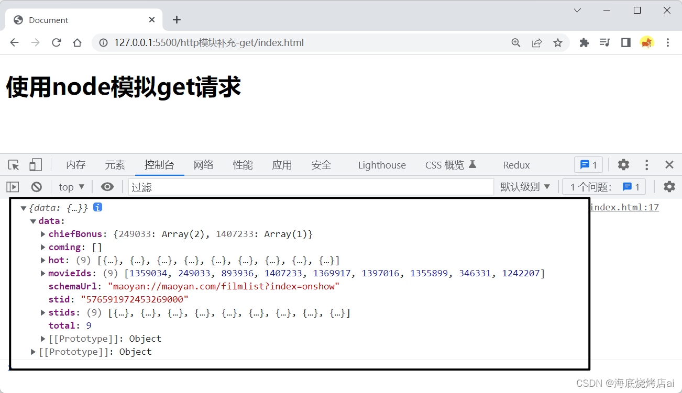682x393 pixels.
Task: Open DevTools three-dot more options menu
Action: (x=647, y=165)
